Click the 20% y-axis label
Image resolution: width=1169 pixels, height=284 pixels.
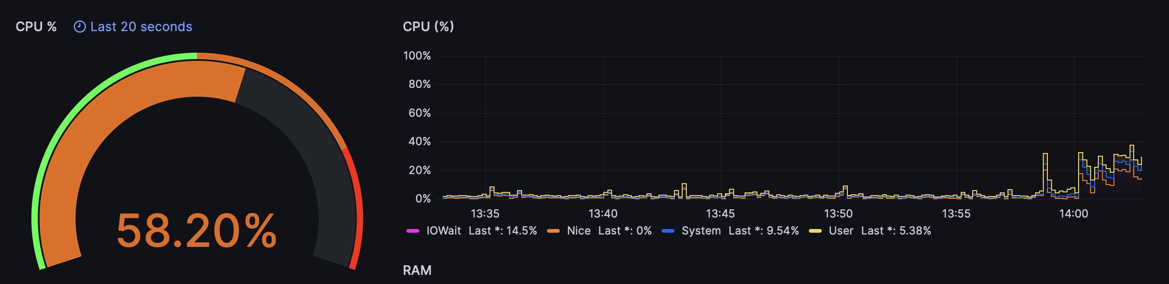coord(419,170)
